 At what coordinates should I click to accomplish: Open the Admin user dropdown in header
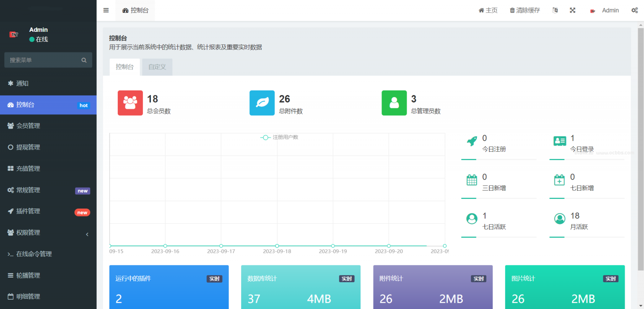(x=604, y=10)
